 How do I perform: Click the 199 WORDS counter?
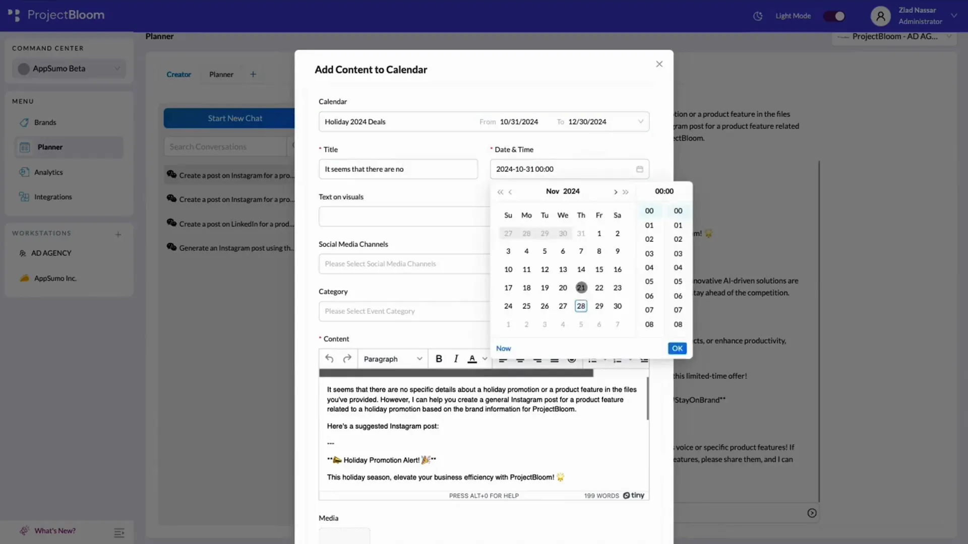point(601,496)
